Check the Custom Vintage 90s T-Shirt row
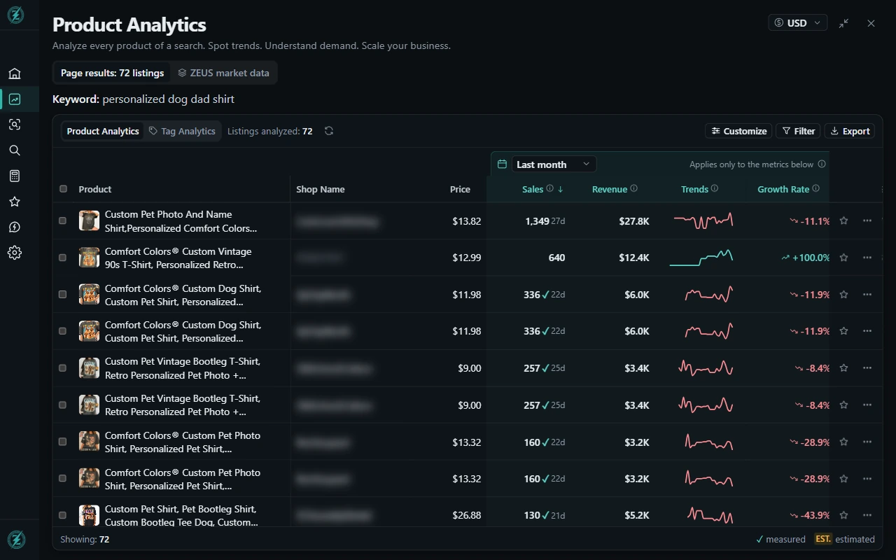896x560 pixels. [x=62, y=258]
